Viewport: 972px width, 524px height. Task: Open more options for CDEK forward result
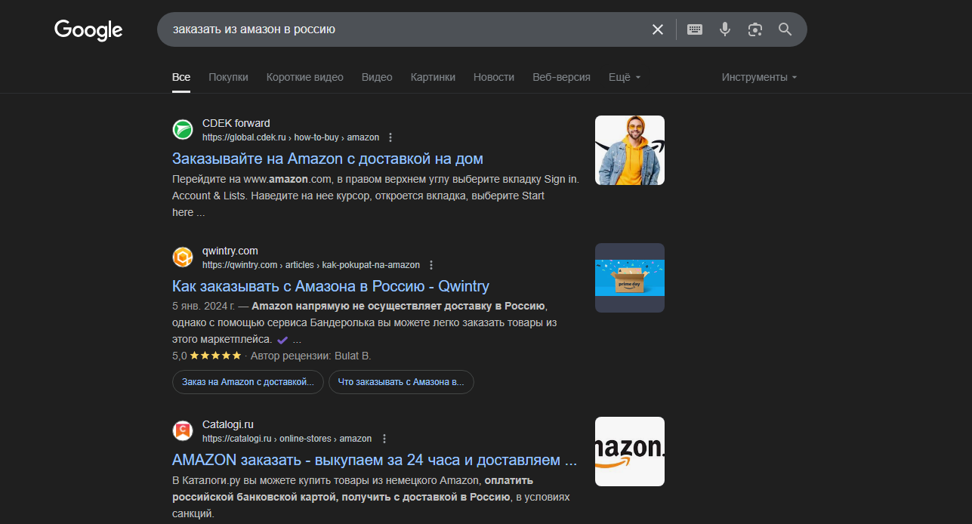pos(390,137)
